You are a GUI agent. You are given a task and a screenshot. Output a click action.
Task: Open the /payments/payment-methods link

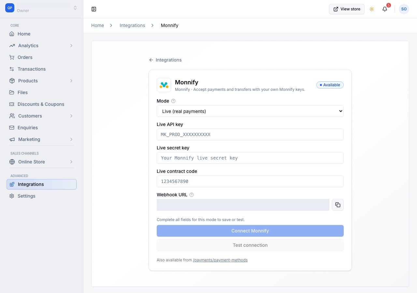[x=220, y=260]
